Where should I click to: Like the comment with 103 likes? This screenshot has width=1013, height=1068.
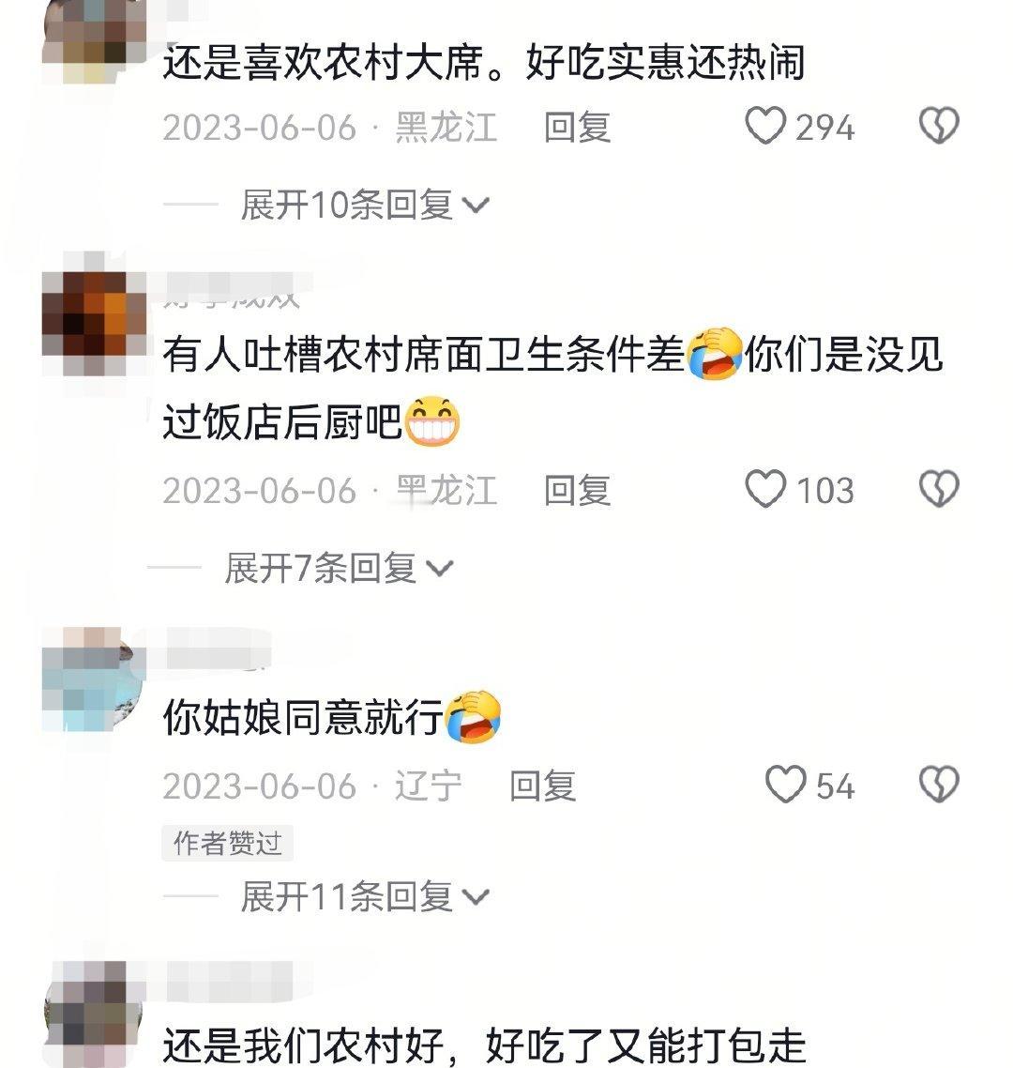(x=765, y=489)
